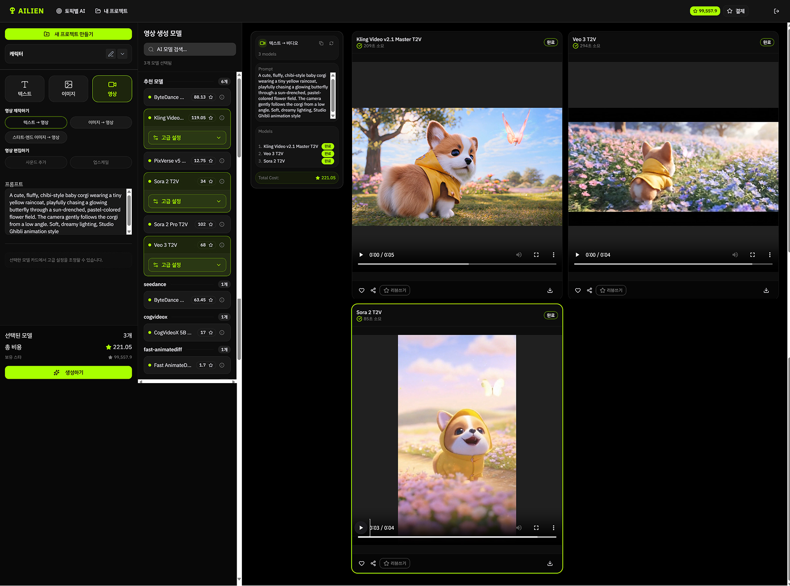Open more options on the Sora 2 video player
This screenshot has width=790, height=586.
(553, 528)
